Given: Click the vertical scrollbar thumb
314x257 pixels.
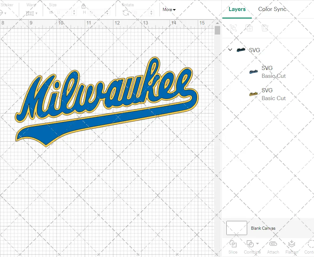Looking at the screenshot, I should tap(218, 30).
